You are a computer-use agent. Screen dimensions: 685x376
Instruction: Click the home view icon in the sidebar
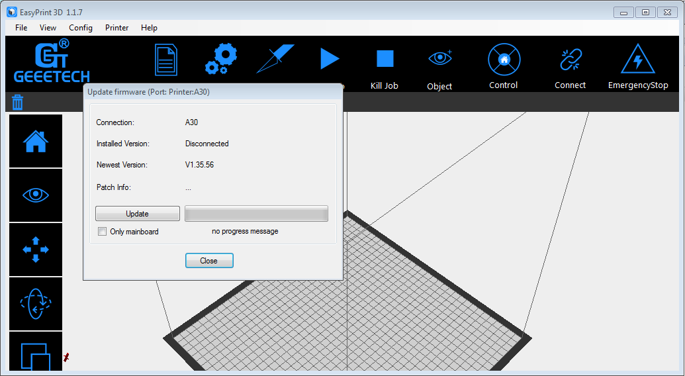click(x=36, y=141)
